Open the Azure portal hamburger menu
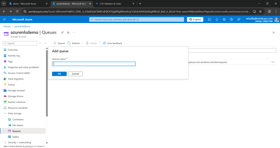Image resolution: width=280 pixels, height=148 pixels. pos(4,20)
